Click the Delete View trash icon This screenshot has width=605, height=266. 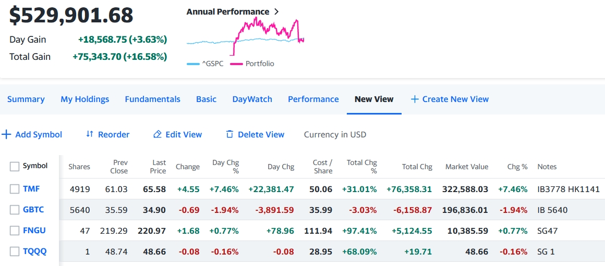[229, 134]
